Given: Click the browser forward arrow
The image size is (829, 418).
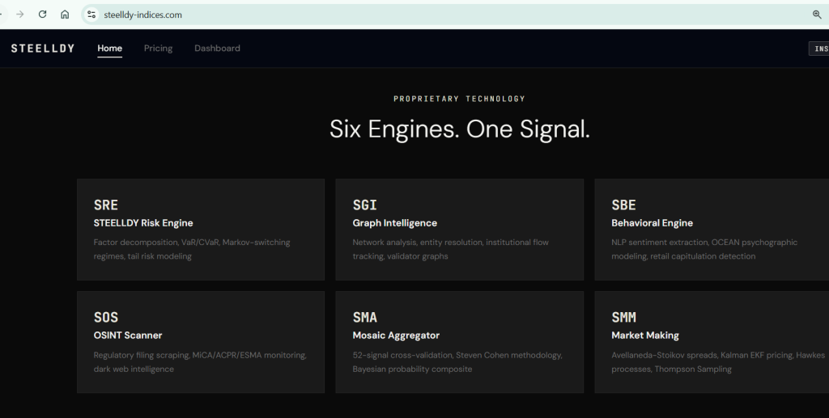Looking at the screenshot, I should pyautogui.click(x=20, y=15).
